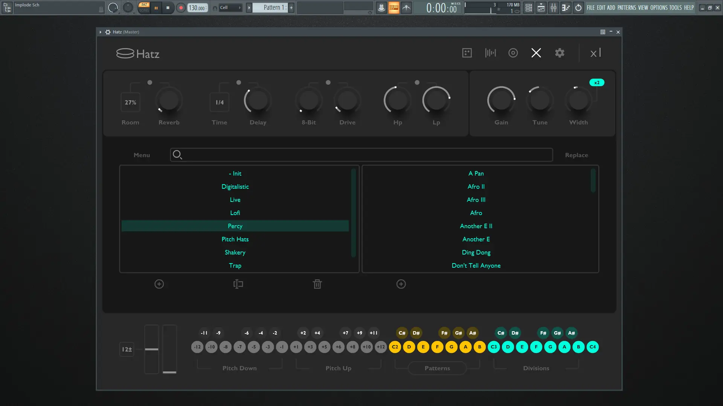Toggle the Reverb section on/off dot

click(150, 82)
